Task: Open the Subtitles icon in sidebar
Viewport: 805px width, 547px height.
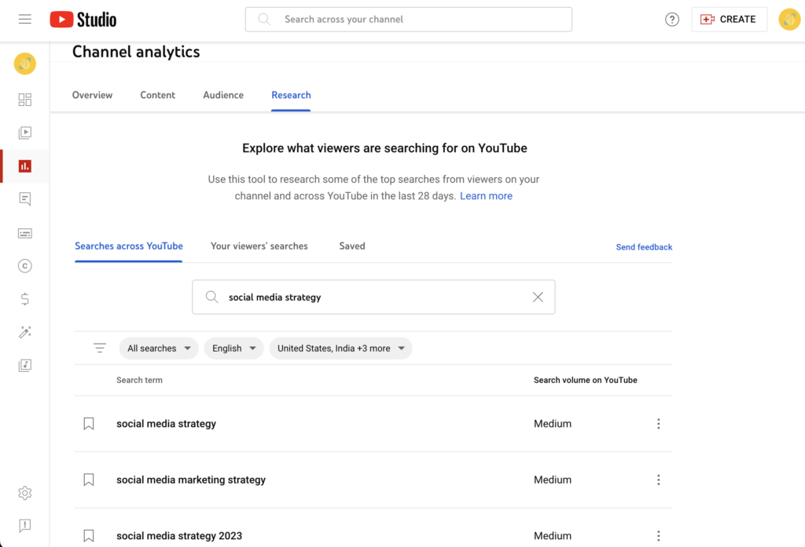Action: coord(24,233)
